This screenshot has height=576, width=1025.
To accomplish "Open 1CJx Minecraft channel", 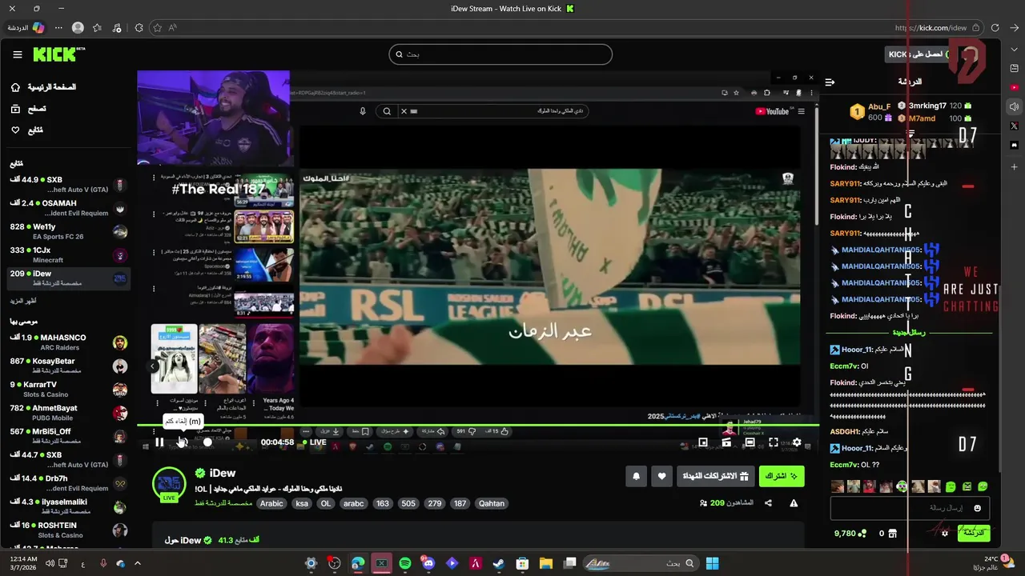I will click(x=68, y=255).
